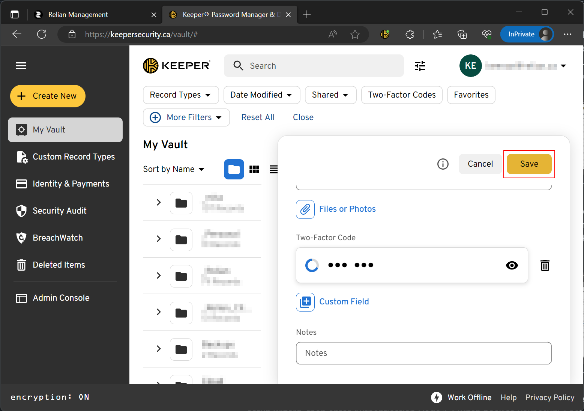Open Shared filter dropdown
The image size is (584, 411).
point(331,95)
